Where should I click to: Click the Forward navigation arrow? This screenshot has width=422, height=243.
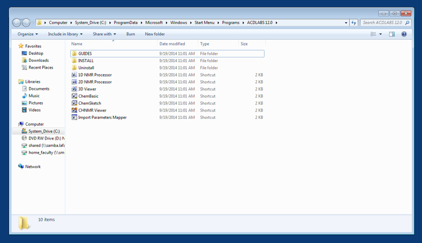click(26, 22)
